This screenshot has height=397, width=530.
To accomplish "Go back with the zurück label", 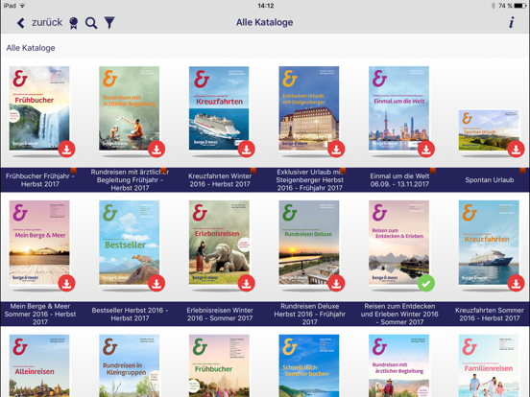I will [x=47, y=23].
